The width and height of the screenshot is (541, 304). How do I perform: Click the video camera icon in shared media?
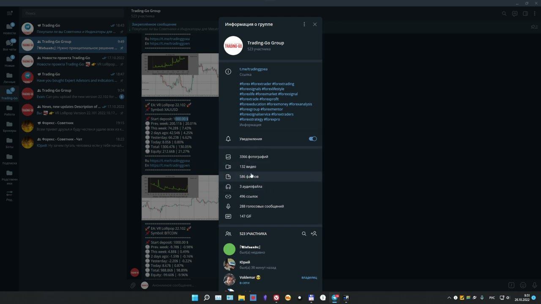pos(228,167)
